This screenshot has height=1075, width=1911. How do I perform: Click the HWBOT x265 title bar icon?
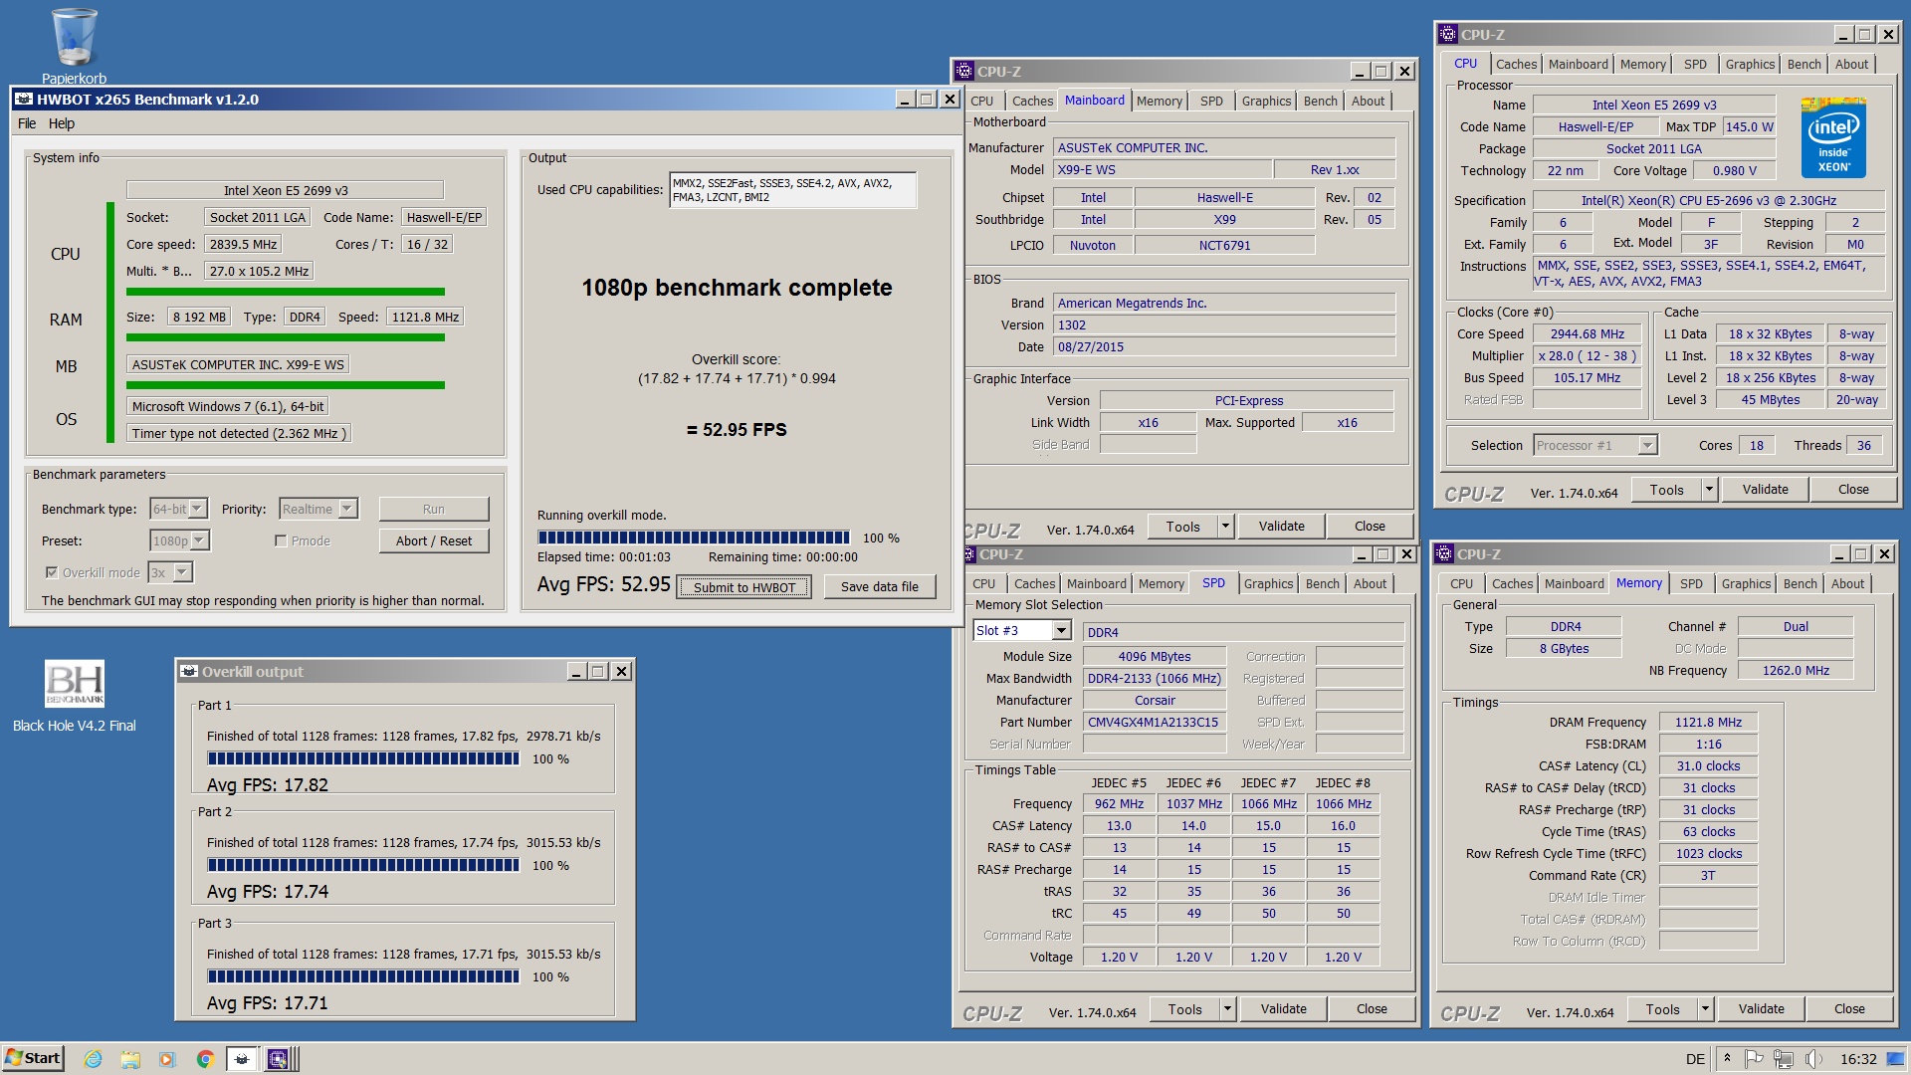(x=24, y=100)
